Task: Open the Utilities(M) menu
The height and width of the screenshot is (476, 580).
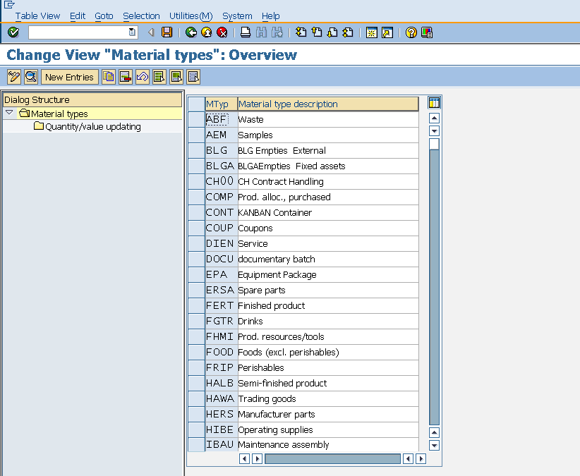Action: click(x=188, y=16)
